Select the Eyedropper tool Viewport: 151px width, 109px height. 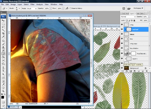pyautogui.click(x=3, y=84)
